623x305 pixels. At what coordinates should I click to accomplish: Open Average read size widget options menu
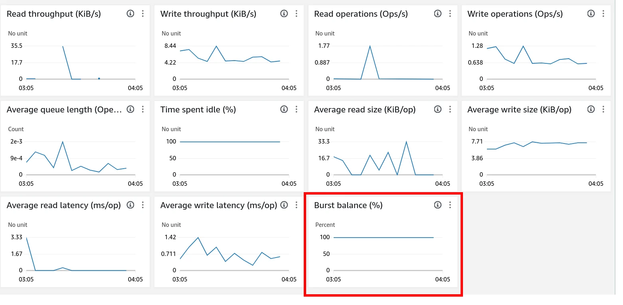coord(450,109)
